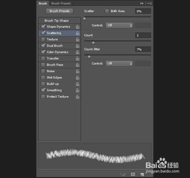Check the Both Axes checkbox
Viewport: 190px width, 178px height.
point(107,11)
